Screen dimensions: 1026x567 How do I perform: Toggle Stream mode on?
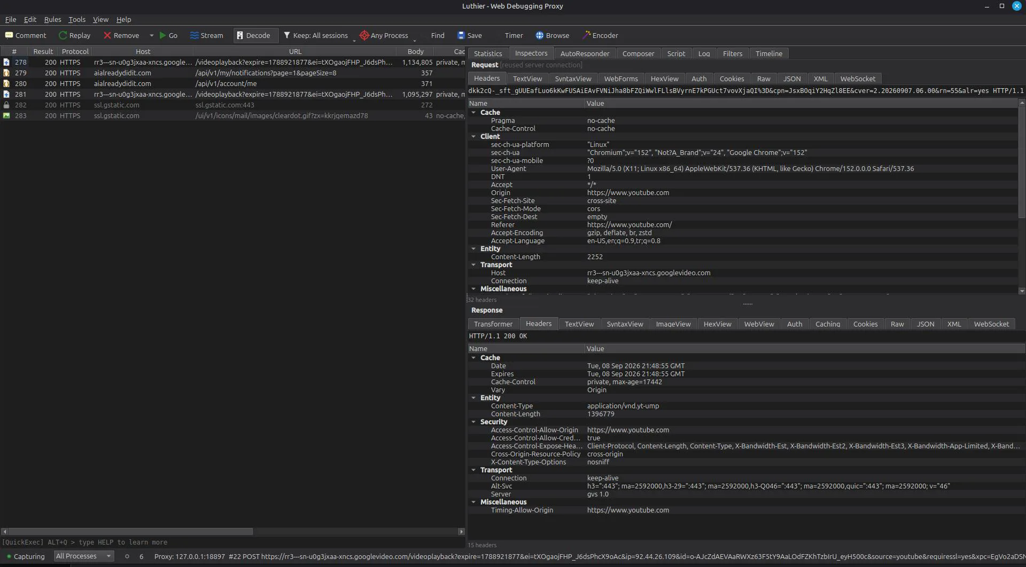[x=206, y=35]
